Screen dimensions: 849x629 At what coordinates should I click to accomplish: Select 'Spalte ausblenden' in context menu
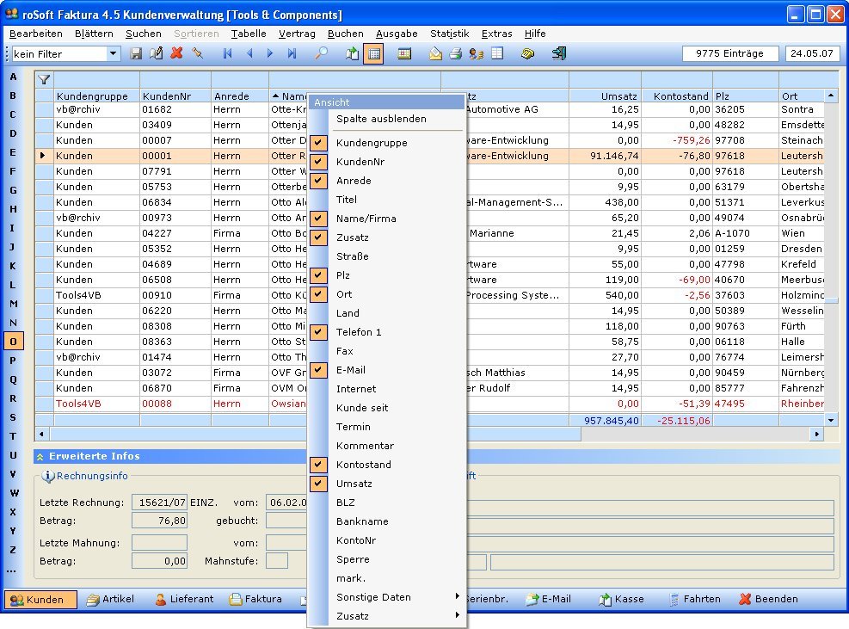point(380,119)
